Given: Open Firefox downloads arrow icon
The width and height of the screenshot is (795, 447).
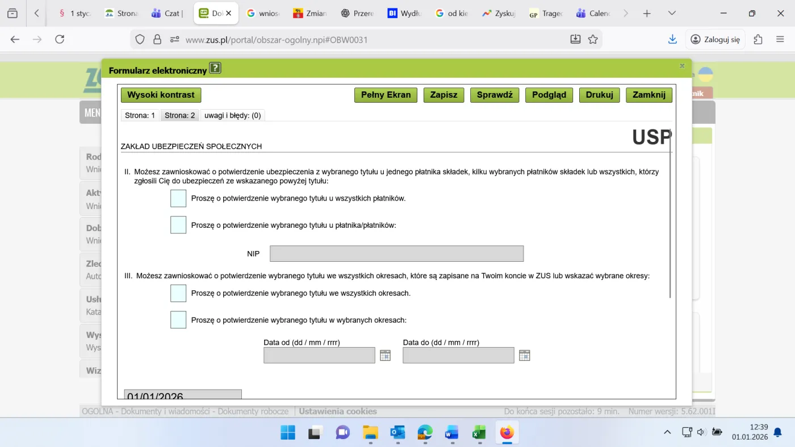Looking at the screenshot, I should pyautogui.click(x=672, y=39).
